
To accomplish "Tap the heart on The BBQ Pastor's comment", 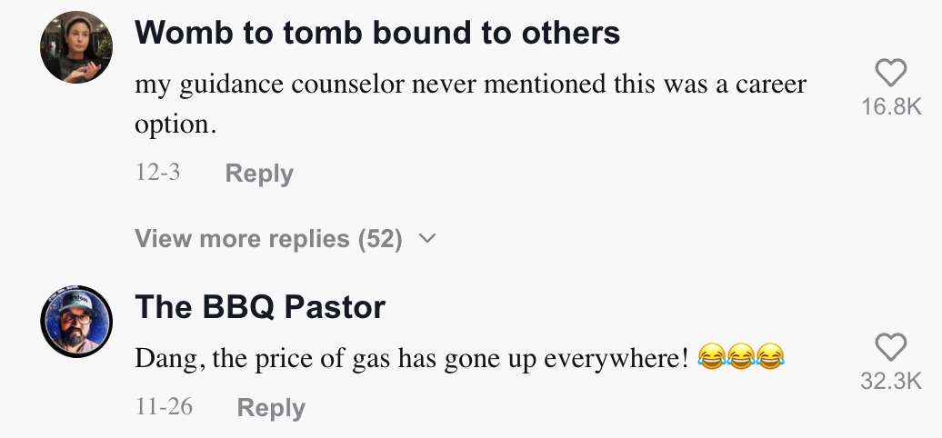I will 890,347.
